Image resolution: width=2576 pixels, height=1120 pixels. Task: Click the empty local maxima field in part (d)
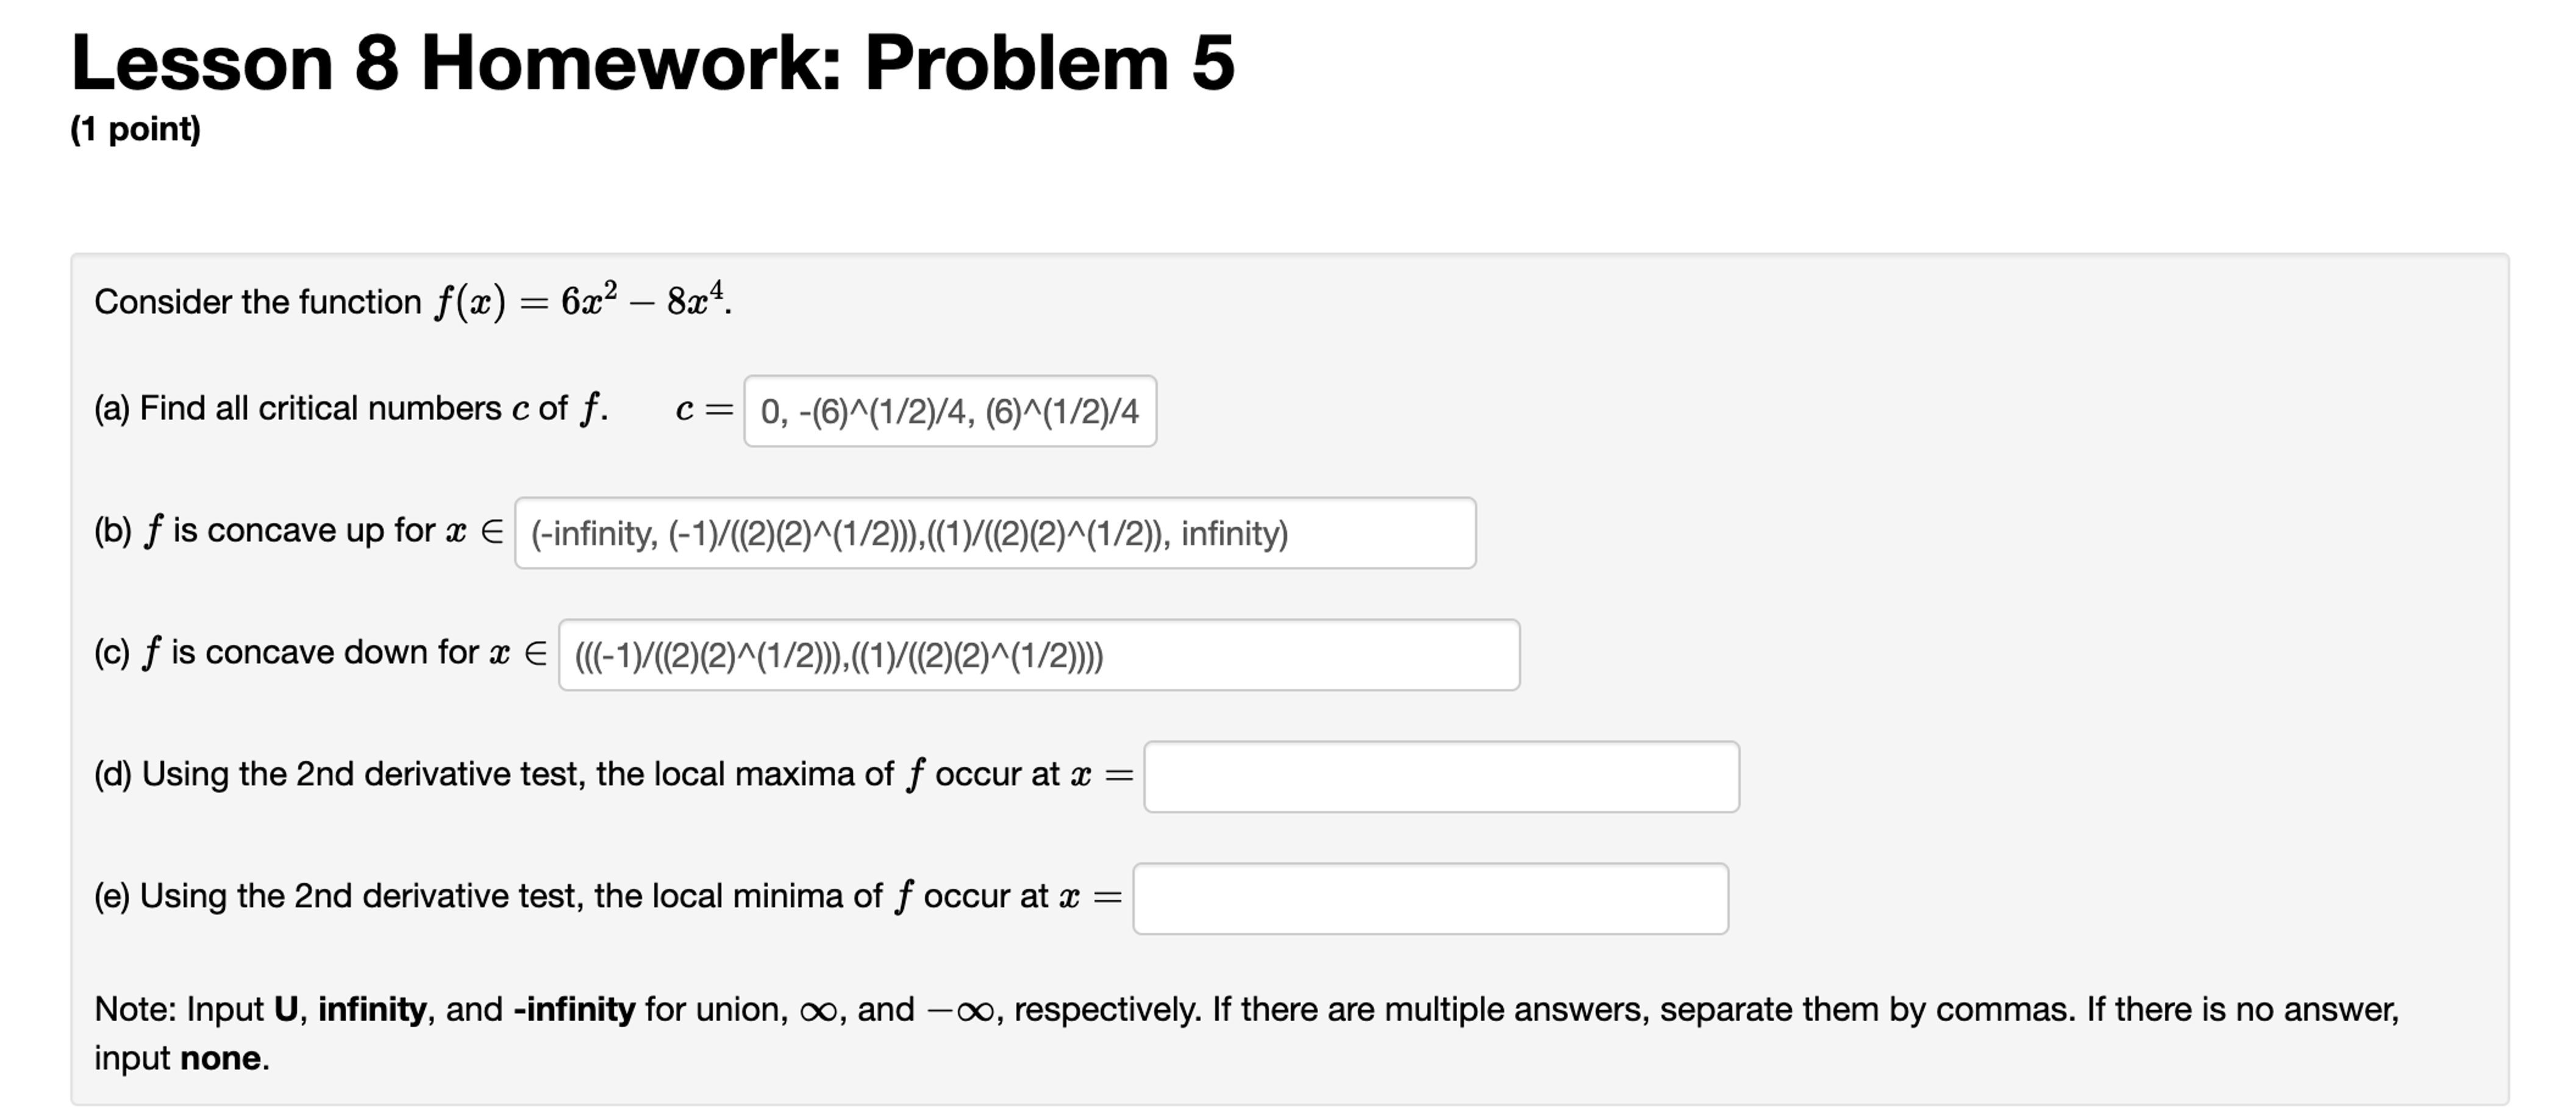pyautogui.click(x=1440, y=775)
